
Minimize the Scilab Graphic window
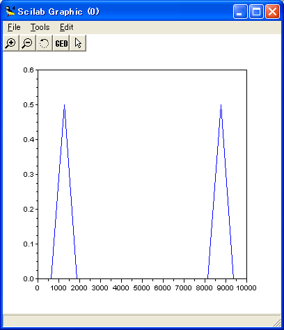tap(240, 11)
